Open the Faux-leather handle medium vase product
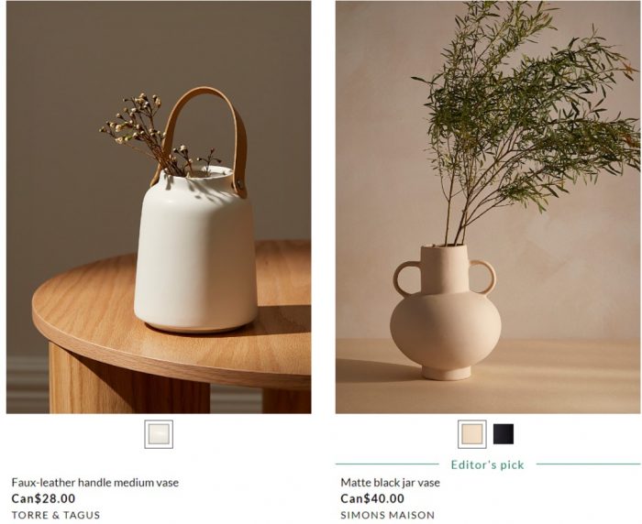The width and height of the screenshot is (642, 524). pyautogui.click(x=95, y=483)
